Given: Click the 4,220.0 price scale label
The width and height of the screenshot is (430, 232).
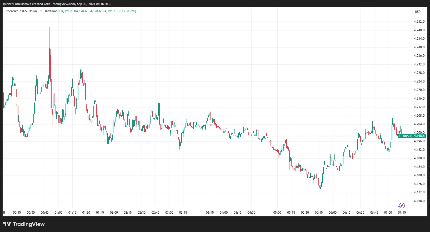Looking at the screenshot, I should pyautogui.click(x=419, y=90).
